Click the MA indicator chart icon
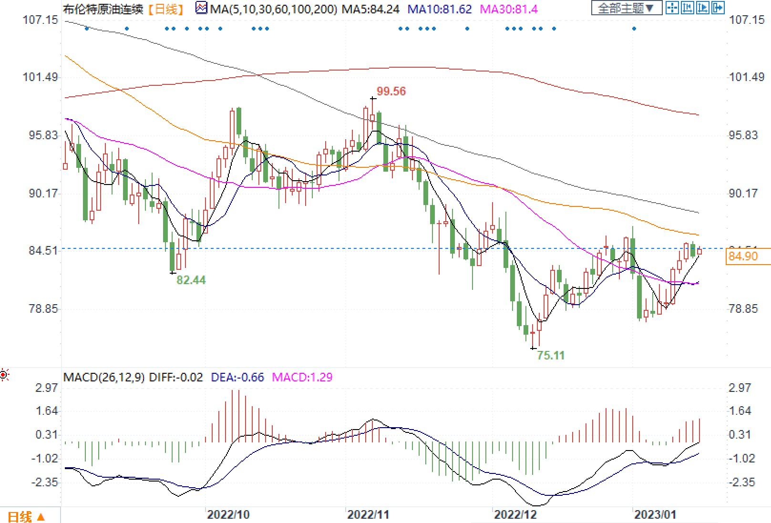771x523 pixels. 202,8
